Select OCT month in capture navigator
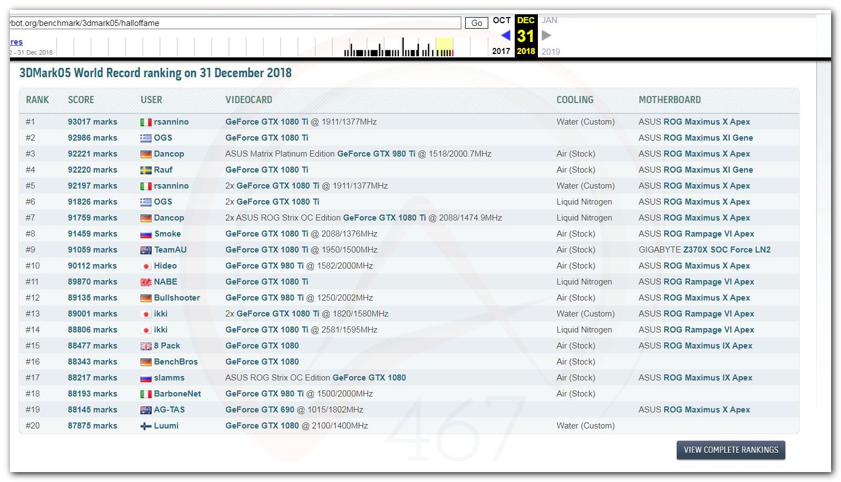 point(501,20)
